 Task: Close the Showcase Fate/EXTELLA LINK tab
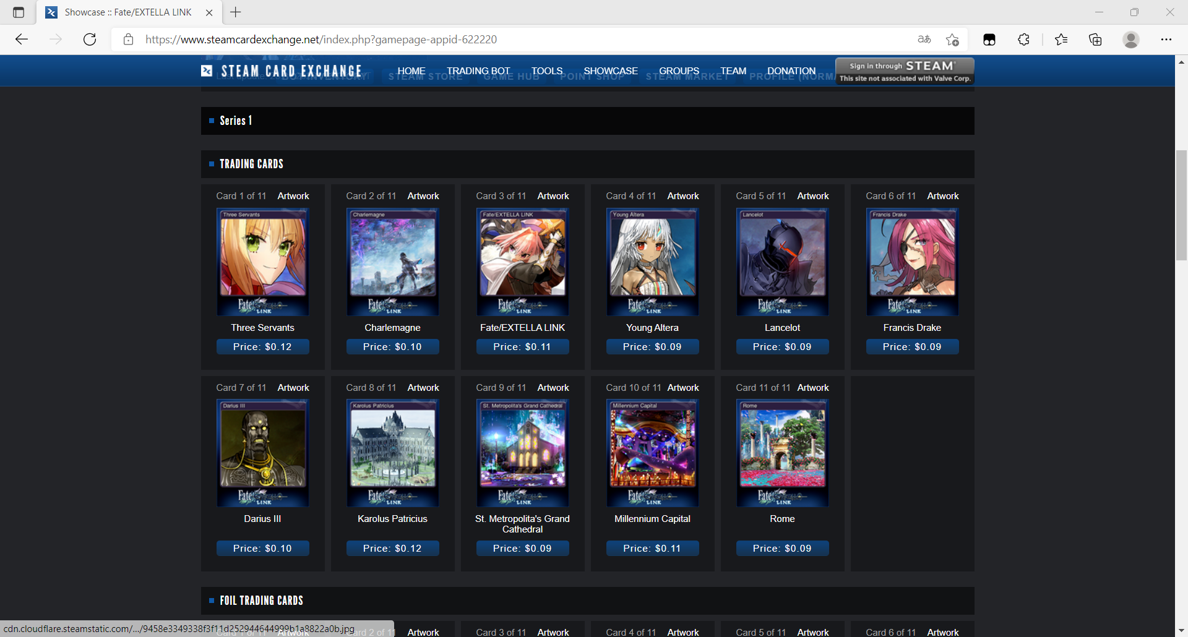click(209, 12)
